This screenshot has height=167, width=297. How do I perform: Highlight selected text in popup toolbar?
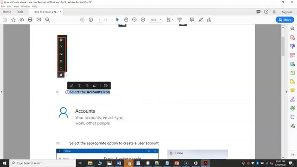(71, 85)
